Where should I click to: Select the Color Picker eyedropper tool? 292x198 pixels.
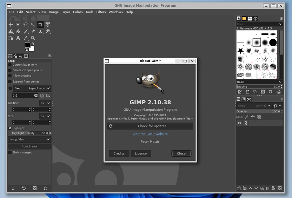click(26, 38)
